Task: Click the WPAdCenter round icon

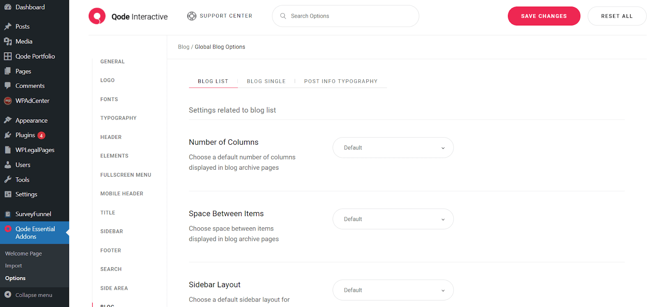Action: 8,101
